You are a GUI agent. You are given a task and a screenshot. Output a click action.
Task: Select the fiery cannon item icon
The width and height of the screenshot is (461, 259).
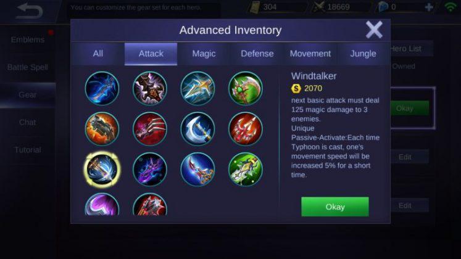pos(102,129)
